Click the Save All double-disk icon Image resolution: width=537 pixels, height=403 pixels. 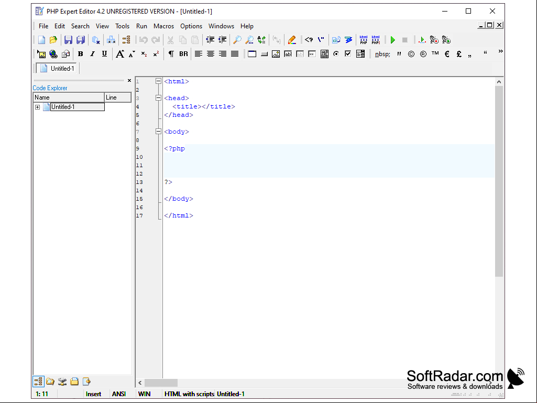point(81,40)
